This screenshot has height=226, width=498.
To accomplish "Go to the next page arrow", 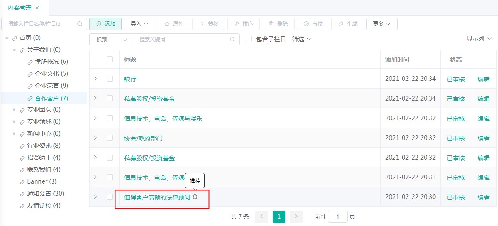I will 296,217.
